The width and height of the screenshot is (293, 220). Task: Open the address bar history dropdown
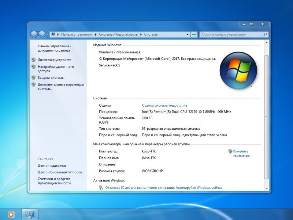188,34
